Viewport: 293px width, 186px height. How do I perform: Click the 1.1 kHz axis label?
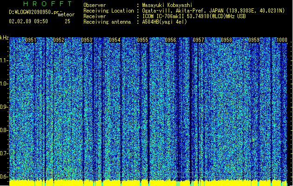[4, 60]
